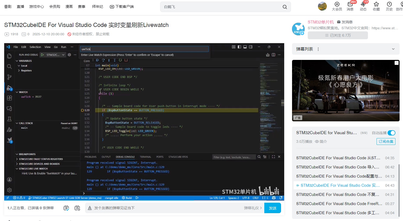Open the 消息 messages icon in the header
Viewport: 403px width, 221px height.
pyautogui.click(x=350, y=6)
